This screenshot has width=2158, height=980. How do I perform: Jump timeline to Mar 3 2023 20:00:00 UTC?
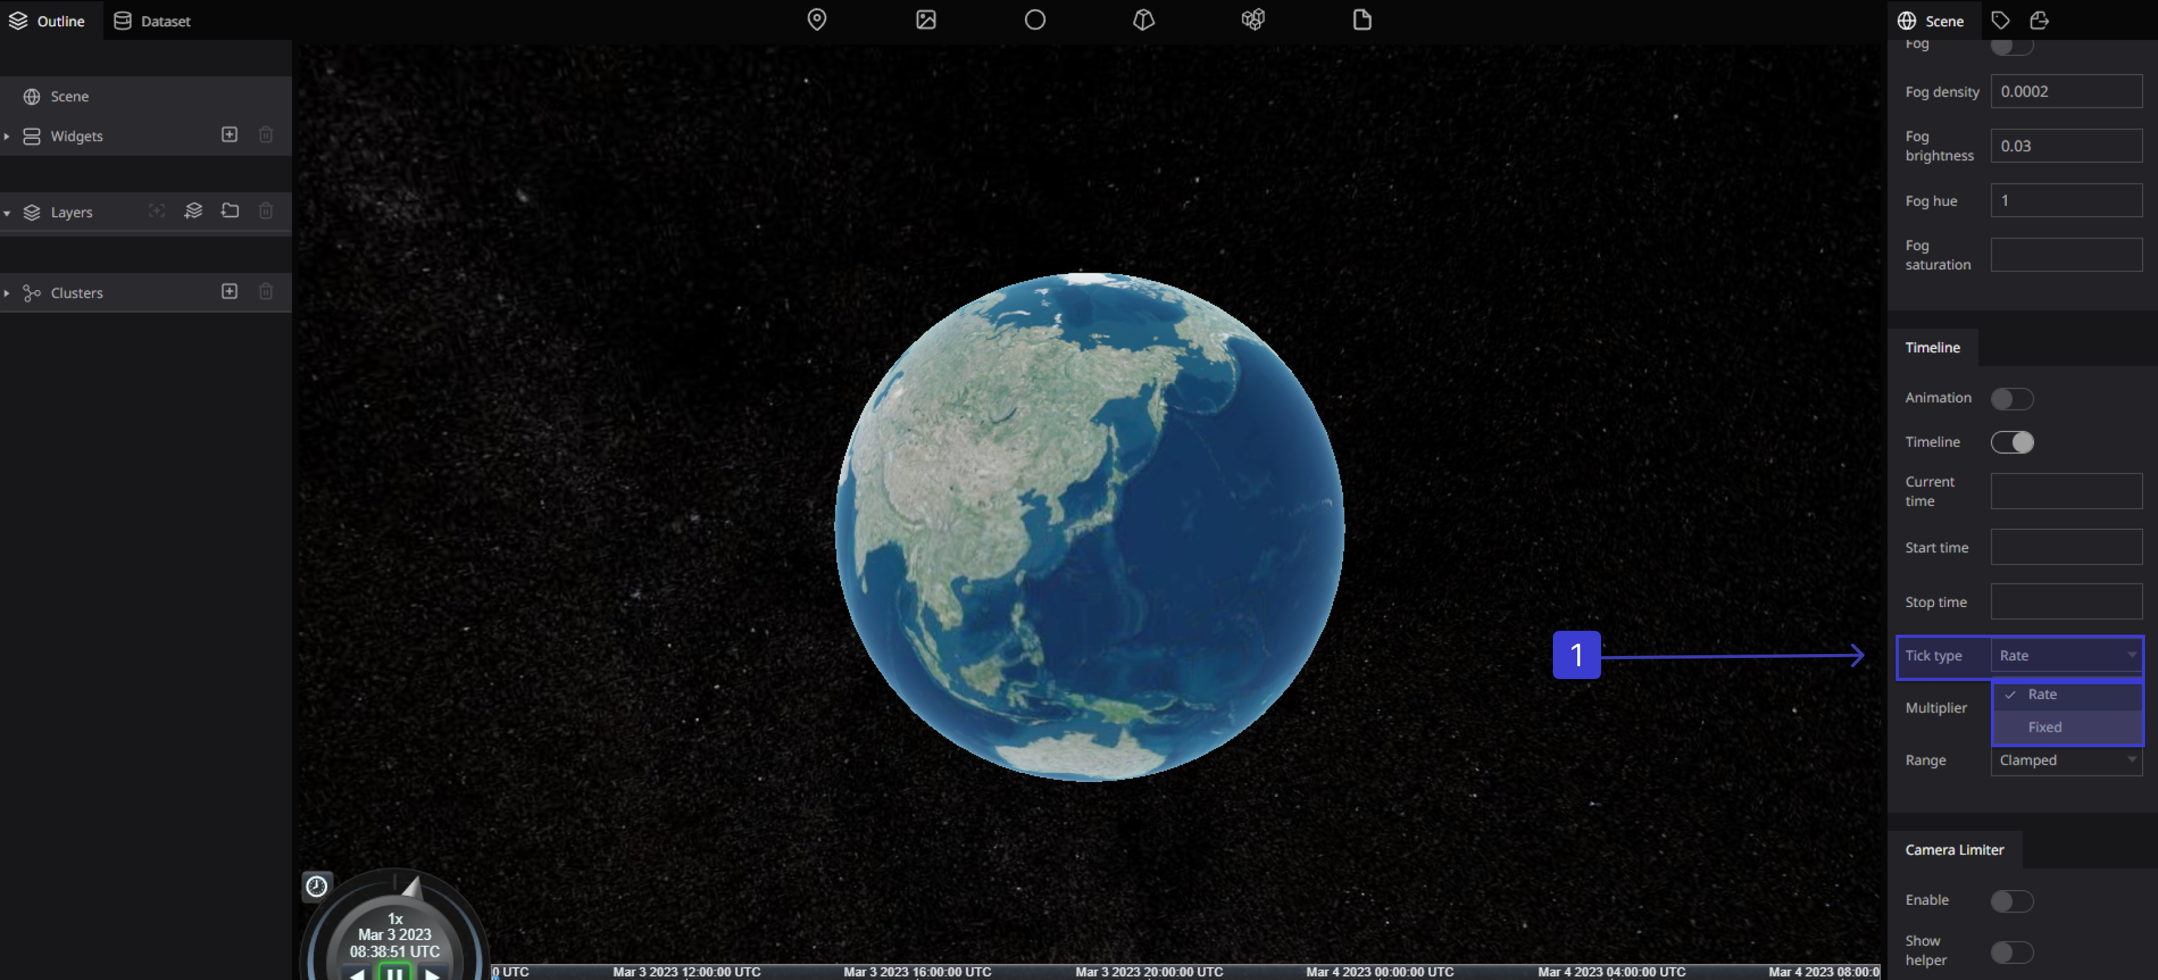click(1148, 972)
